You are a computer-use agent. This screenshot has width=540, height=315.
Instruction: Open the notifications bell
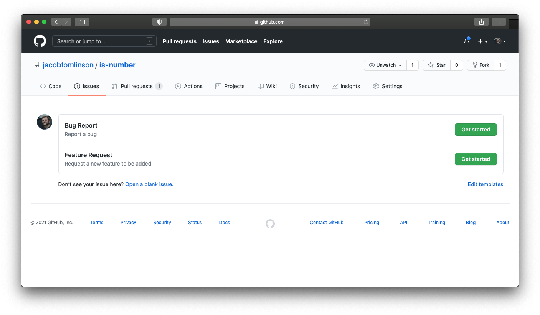466,41
